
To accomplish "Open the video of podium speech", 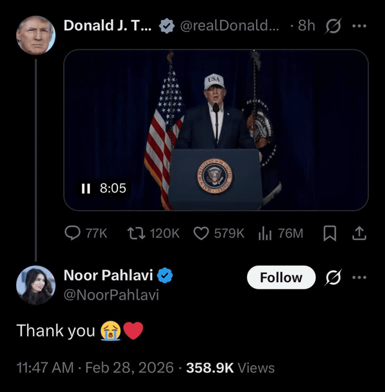I will coord(216,128).
